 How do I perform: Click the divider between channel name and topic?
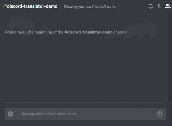[x=61, y=6]
